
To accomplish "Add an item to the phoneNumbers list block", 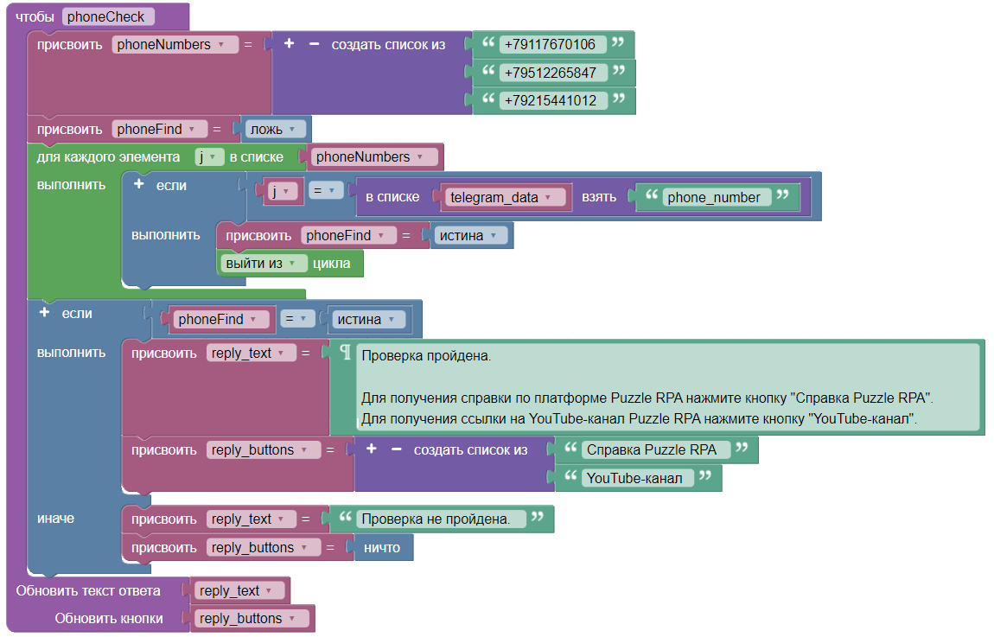I will coord(289,44).
